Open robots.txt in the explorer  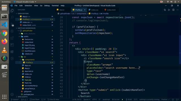35,54
